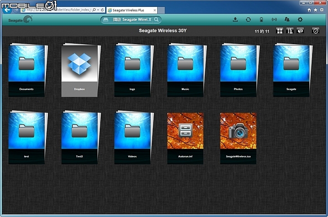Switch to list view
Viewport: 328px width, 217px height.
point(290,31)
